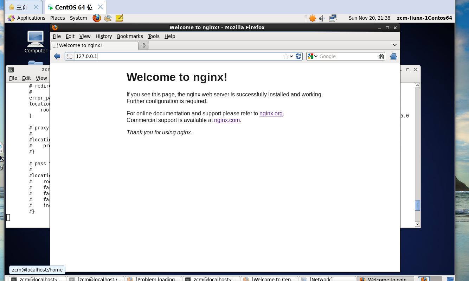Click the terminal scrollbar down arrow
The width and height of the screenshot is (469, 281).
tap(417, 224)
